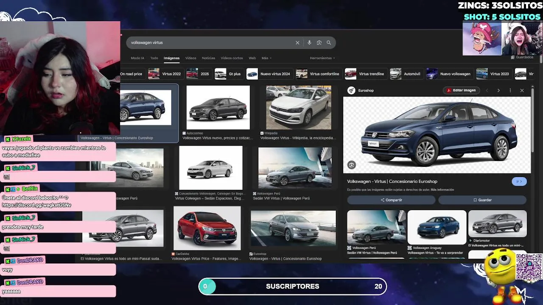Open 'Volkswagen - Virtus | Concesionario Euroshop' title link
The height and width of the screenshot is (305, 543).
point(392,181)
